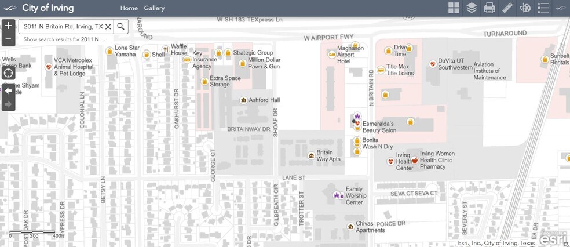Select the Magnuson Airport Hotel marker
The image size is (570, 247).
pos(332,54)
